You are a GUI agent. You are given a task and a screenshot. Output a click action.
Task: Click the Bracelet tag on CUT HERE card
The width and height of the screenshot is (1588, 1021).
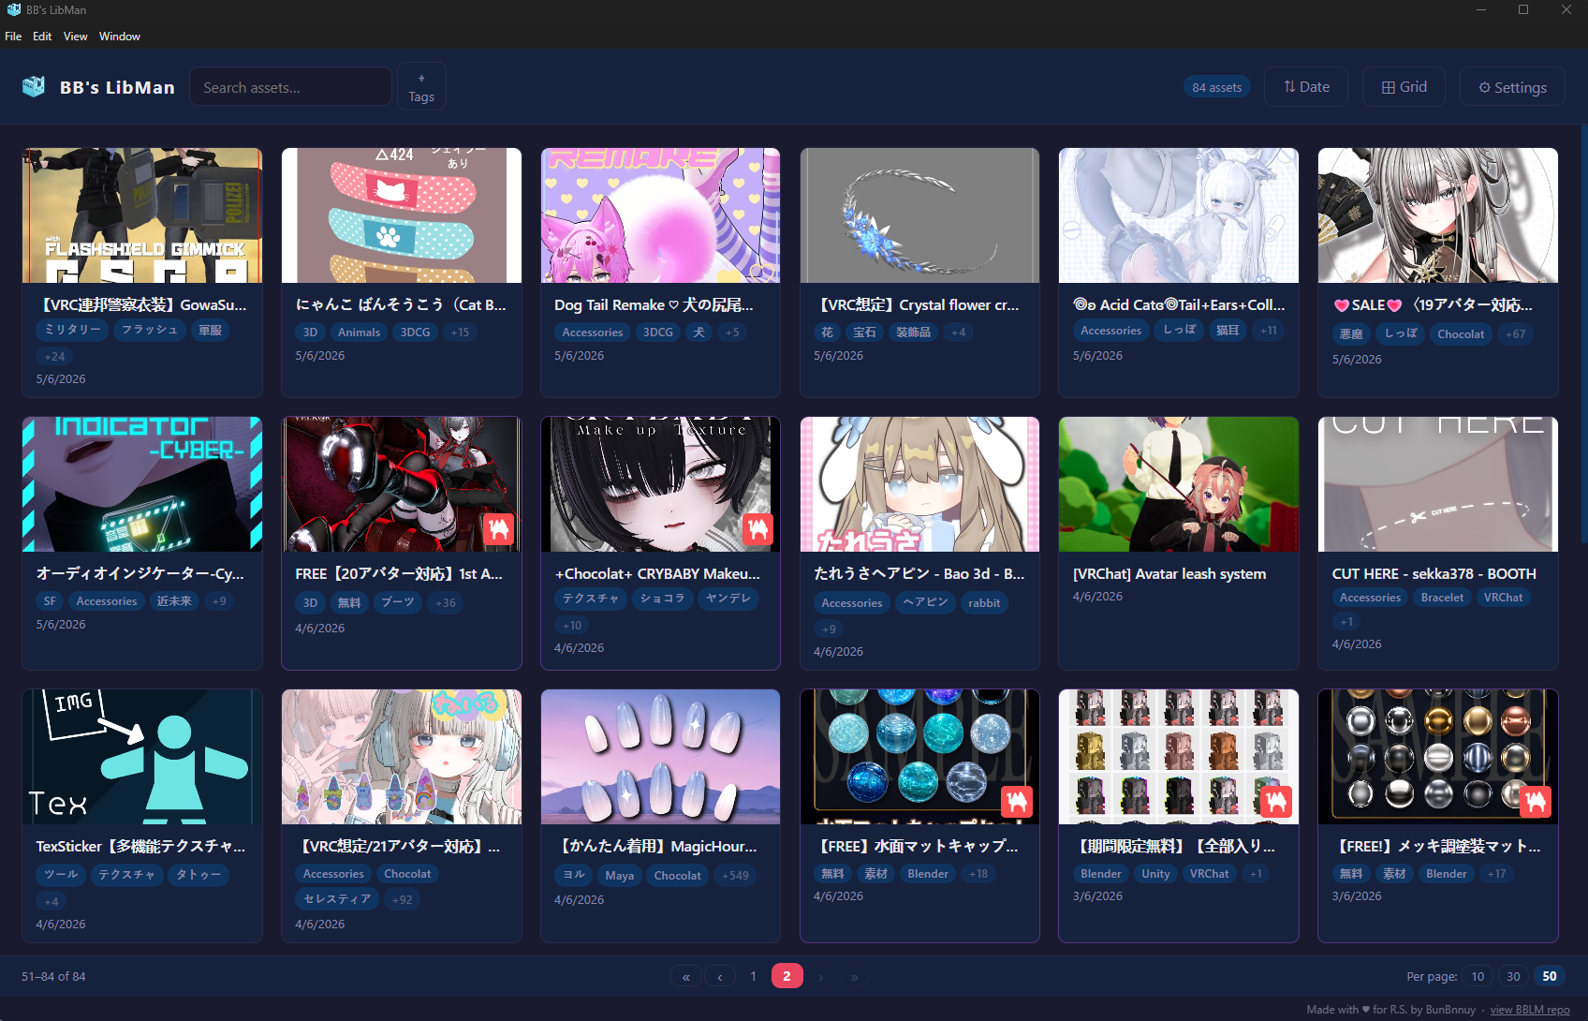click(x=1442, y=598)
